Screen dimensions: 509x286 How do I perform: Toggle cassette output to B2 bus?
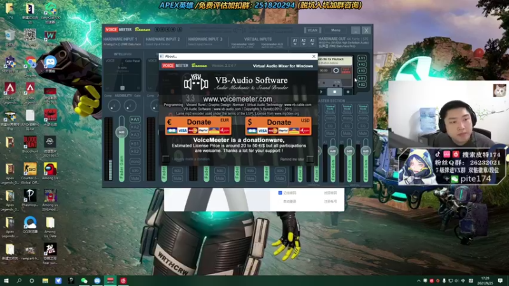pyautogui.click(x=361, y=85)
